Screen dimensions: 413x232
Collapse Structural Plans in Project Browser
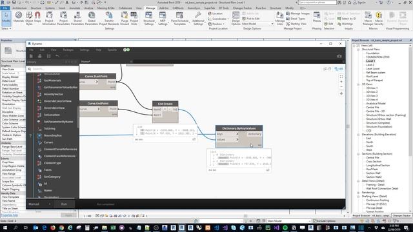[358, 50]
